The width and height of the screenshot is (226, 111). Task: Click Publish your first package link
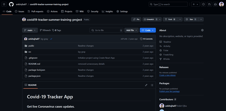click(169, 92)
